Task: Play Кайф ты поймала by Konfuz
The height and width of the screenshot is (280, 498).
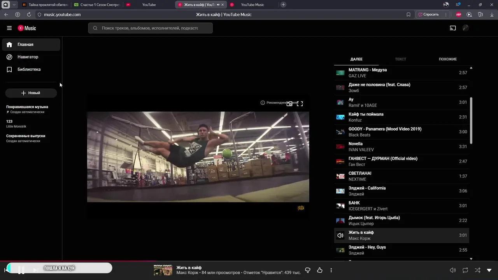Action: click(x=402, y=117)
